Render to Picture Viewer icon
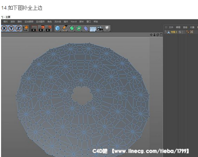Screen dimensions: 198x157 point(41,28)
